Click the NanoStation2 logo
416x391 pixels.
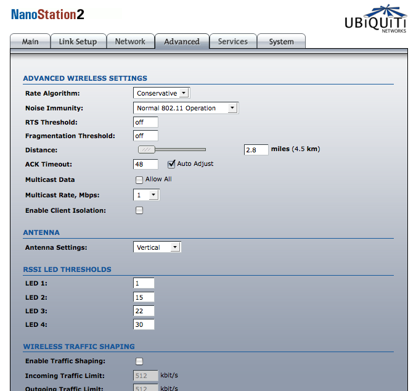pyautogui.click(x=47, y=14)
